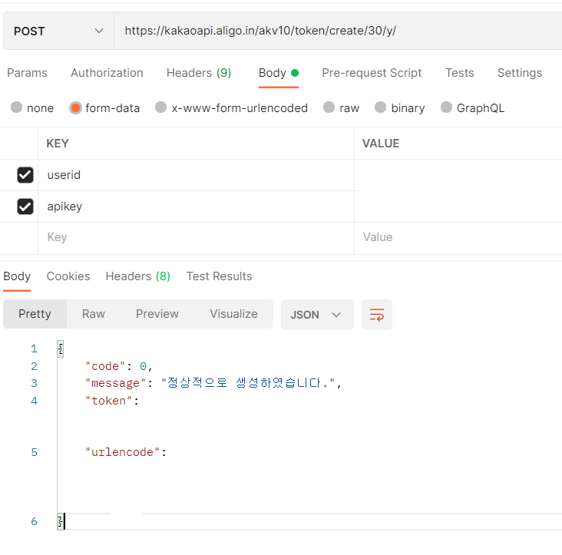This screenshot has height=555, width=562.
Task: Open the Tests tab
Action: [x=459, y=73]
